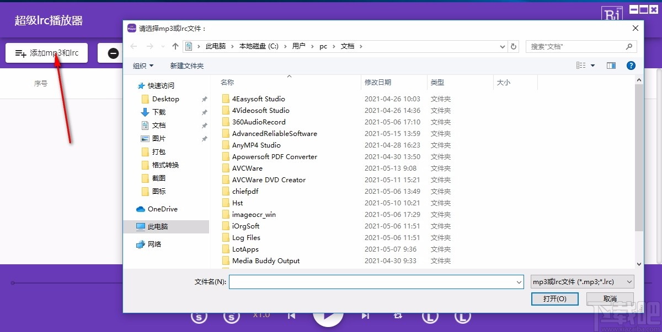Click the x1.0 playback speed control
This screenshot has width=662, height=332.
click(x=261, y=314)
